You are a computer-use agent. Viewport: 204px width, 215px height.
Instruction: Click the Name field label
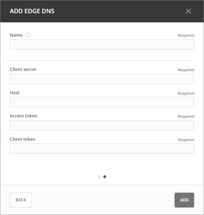click(x=16, y=35)
